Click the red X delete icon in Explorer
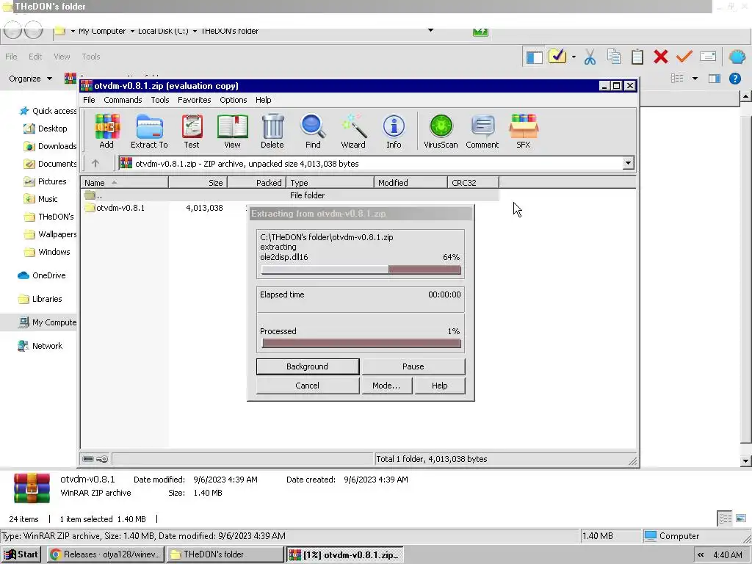This screenshot has width=752, height=564. 661,57
